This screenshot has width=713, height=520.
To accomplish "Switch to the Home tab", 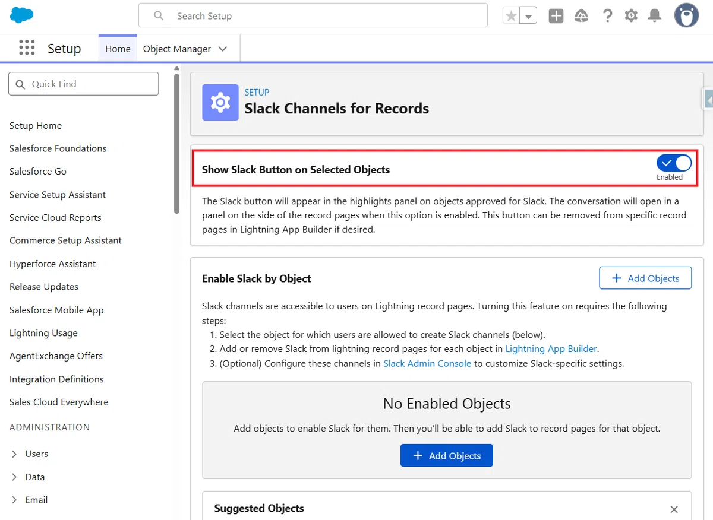I will pos(118,49).
